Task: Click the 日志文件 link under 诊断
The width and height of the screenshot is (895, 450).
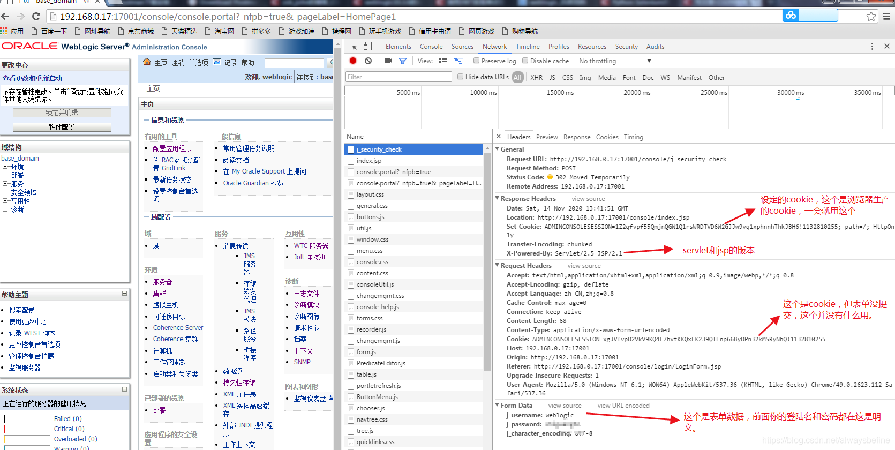Action: click(306, 294)
